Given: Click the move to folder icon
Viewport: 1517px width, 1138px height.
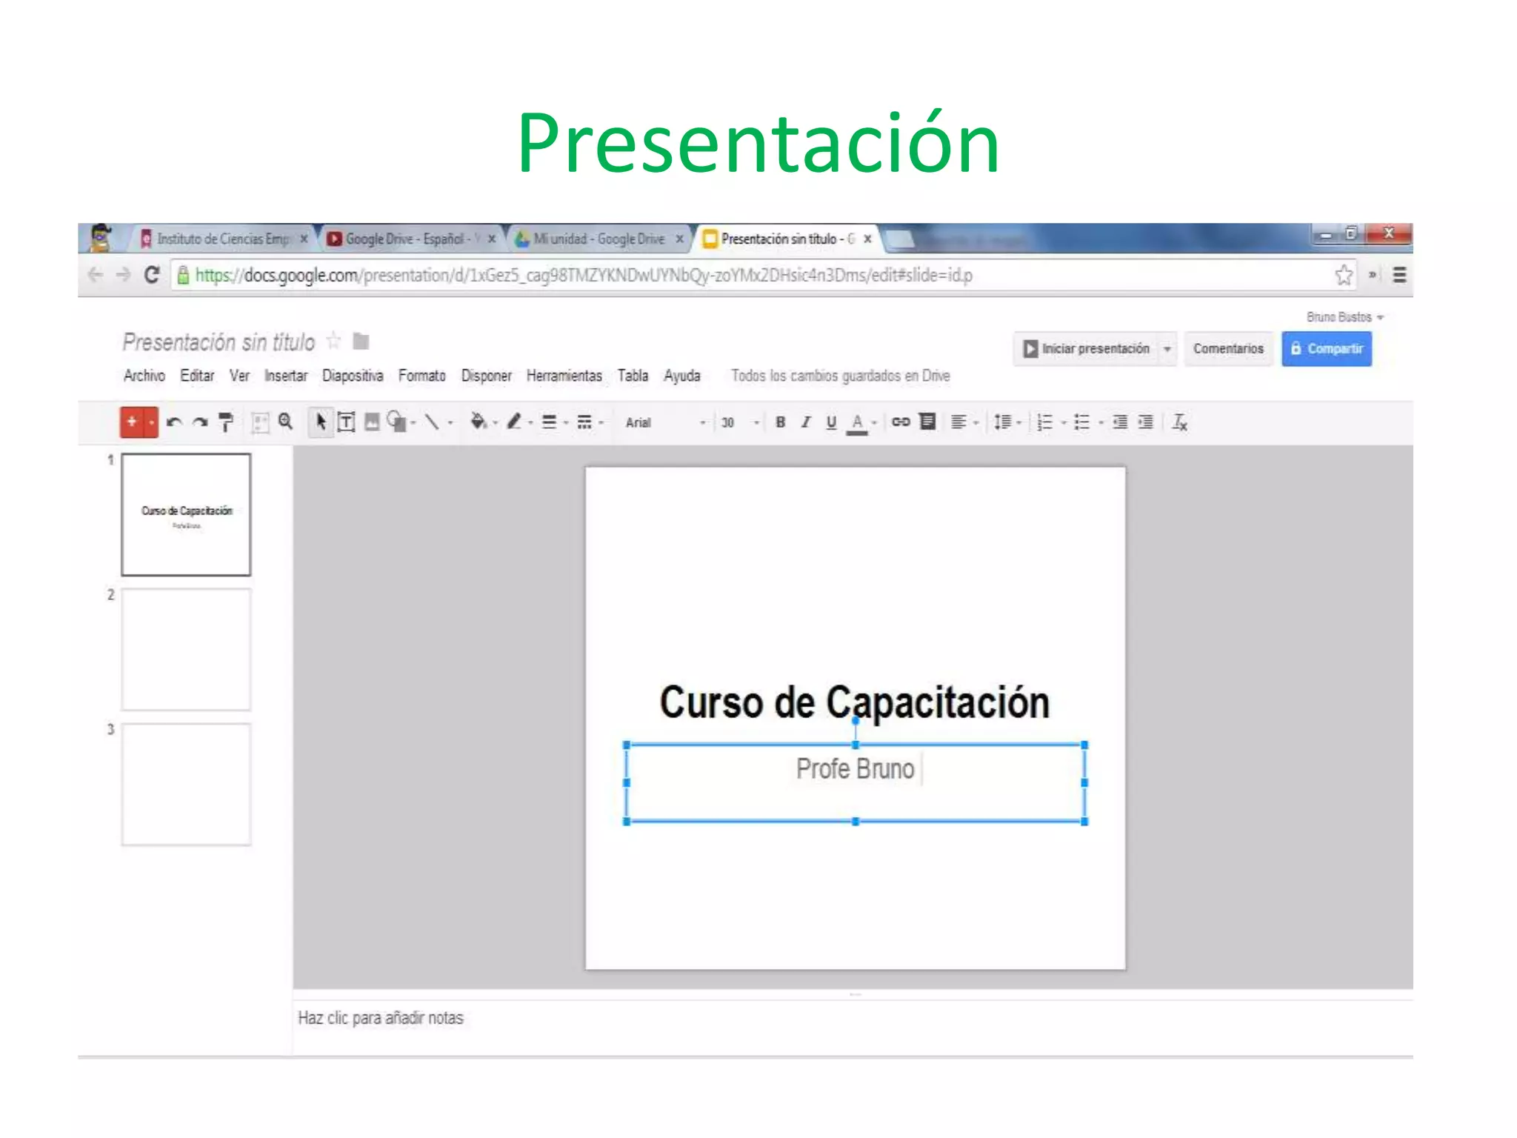Looking at the screenshot, I should pos(361,342).
